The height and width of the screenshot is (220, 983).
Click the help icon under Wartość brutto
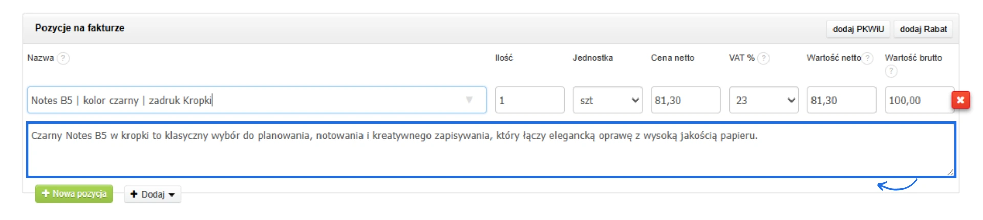[891, 71]
